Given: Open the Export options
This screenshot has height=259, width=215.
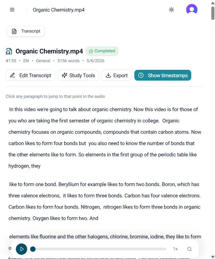Looking at the screenshot, I should pyautogui.click(x=117, y=75).
